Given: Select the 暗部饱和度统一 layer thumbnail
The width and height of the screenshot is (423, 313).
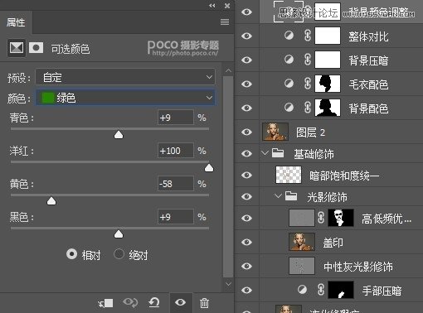Looking at the screenshot, I should click(289, 175).
